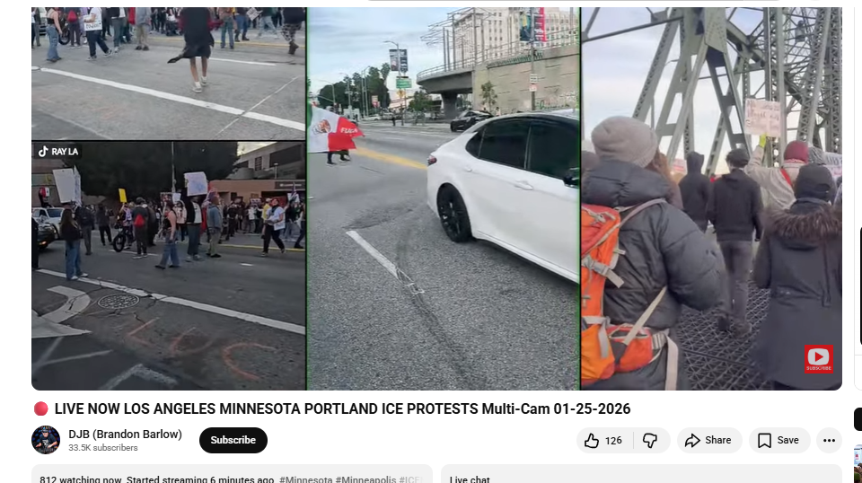862x483 pixels.
Task: Expand the video description box
Action: click(x=232, y=474)
